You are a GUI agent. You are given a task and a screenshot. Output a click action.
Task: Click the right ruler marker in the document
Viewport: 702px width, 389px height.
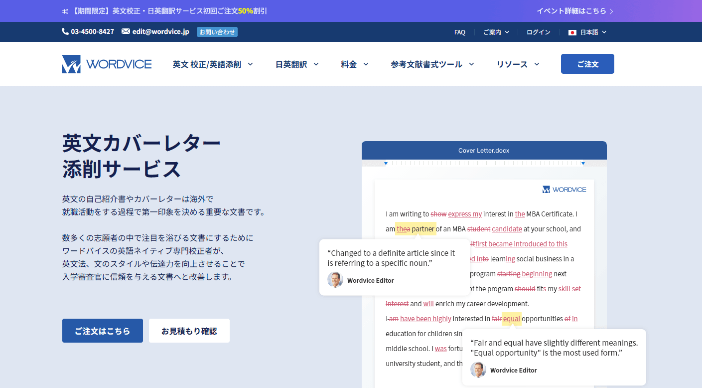(583, 164)
